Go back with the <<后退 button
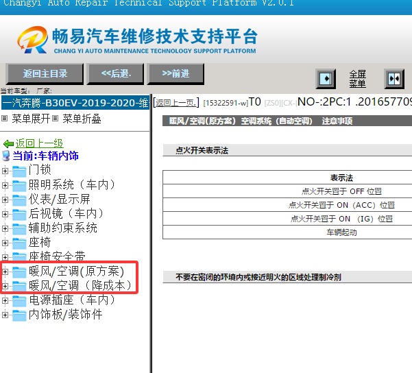Screen dimensions: 412x373 click(x=116, y=74)
